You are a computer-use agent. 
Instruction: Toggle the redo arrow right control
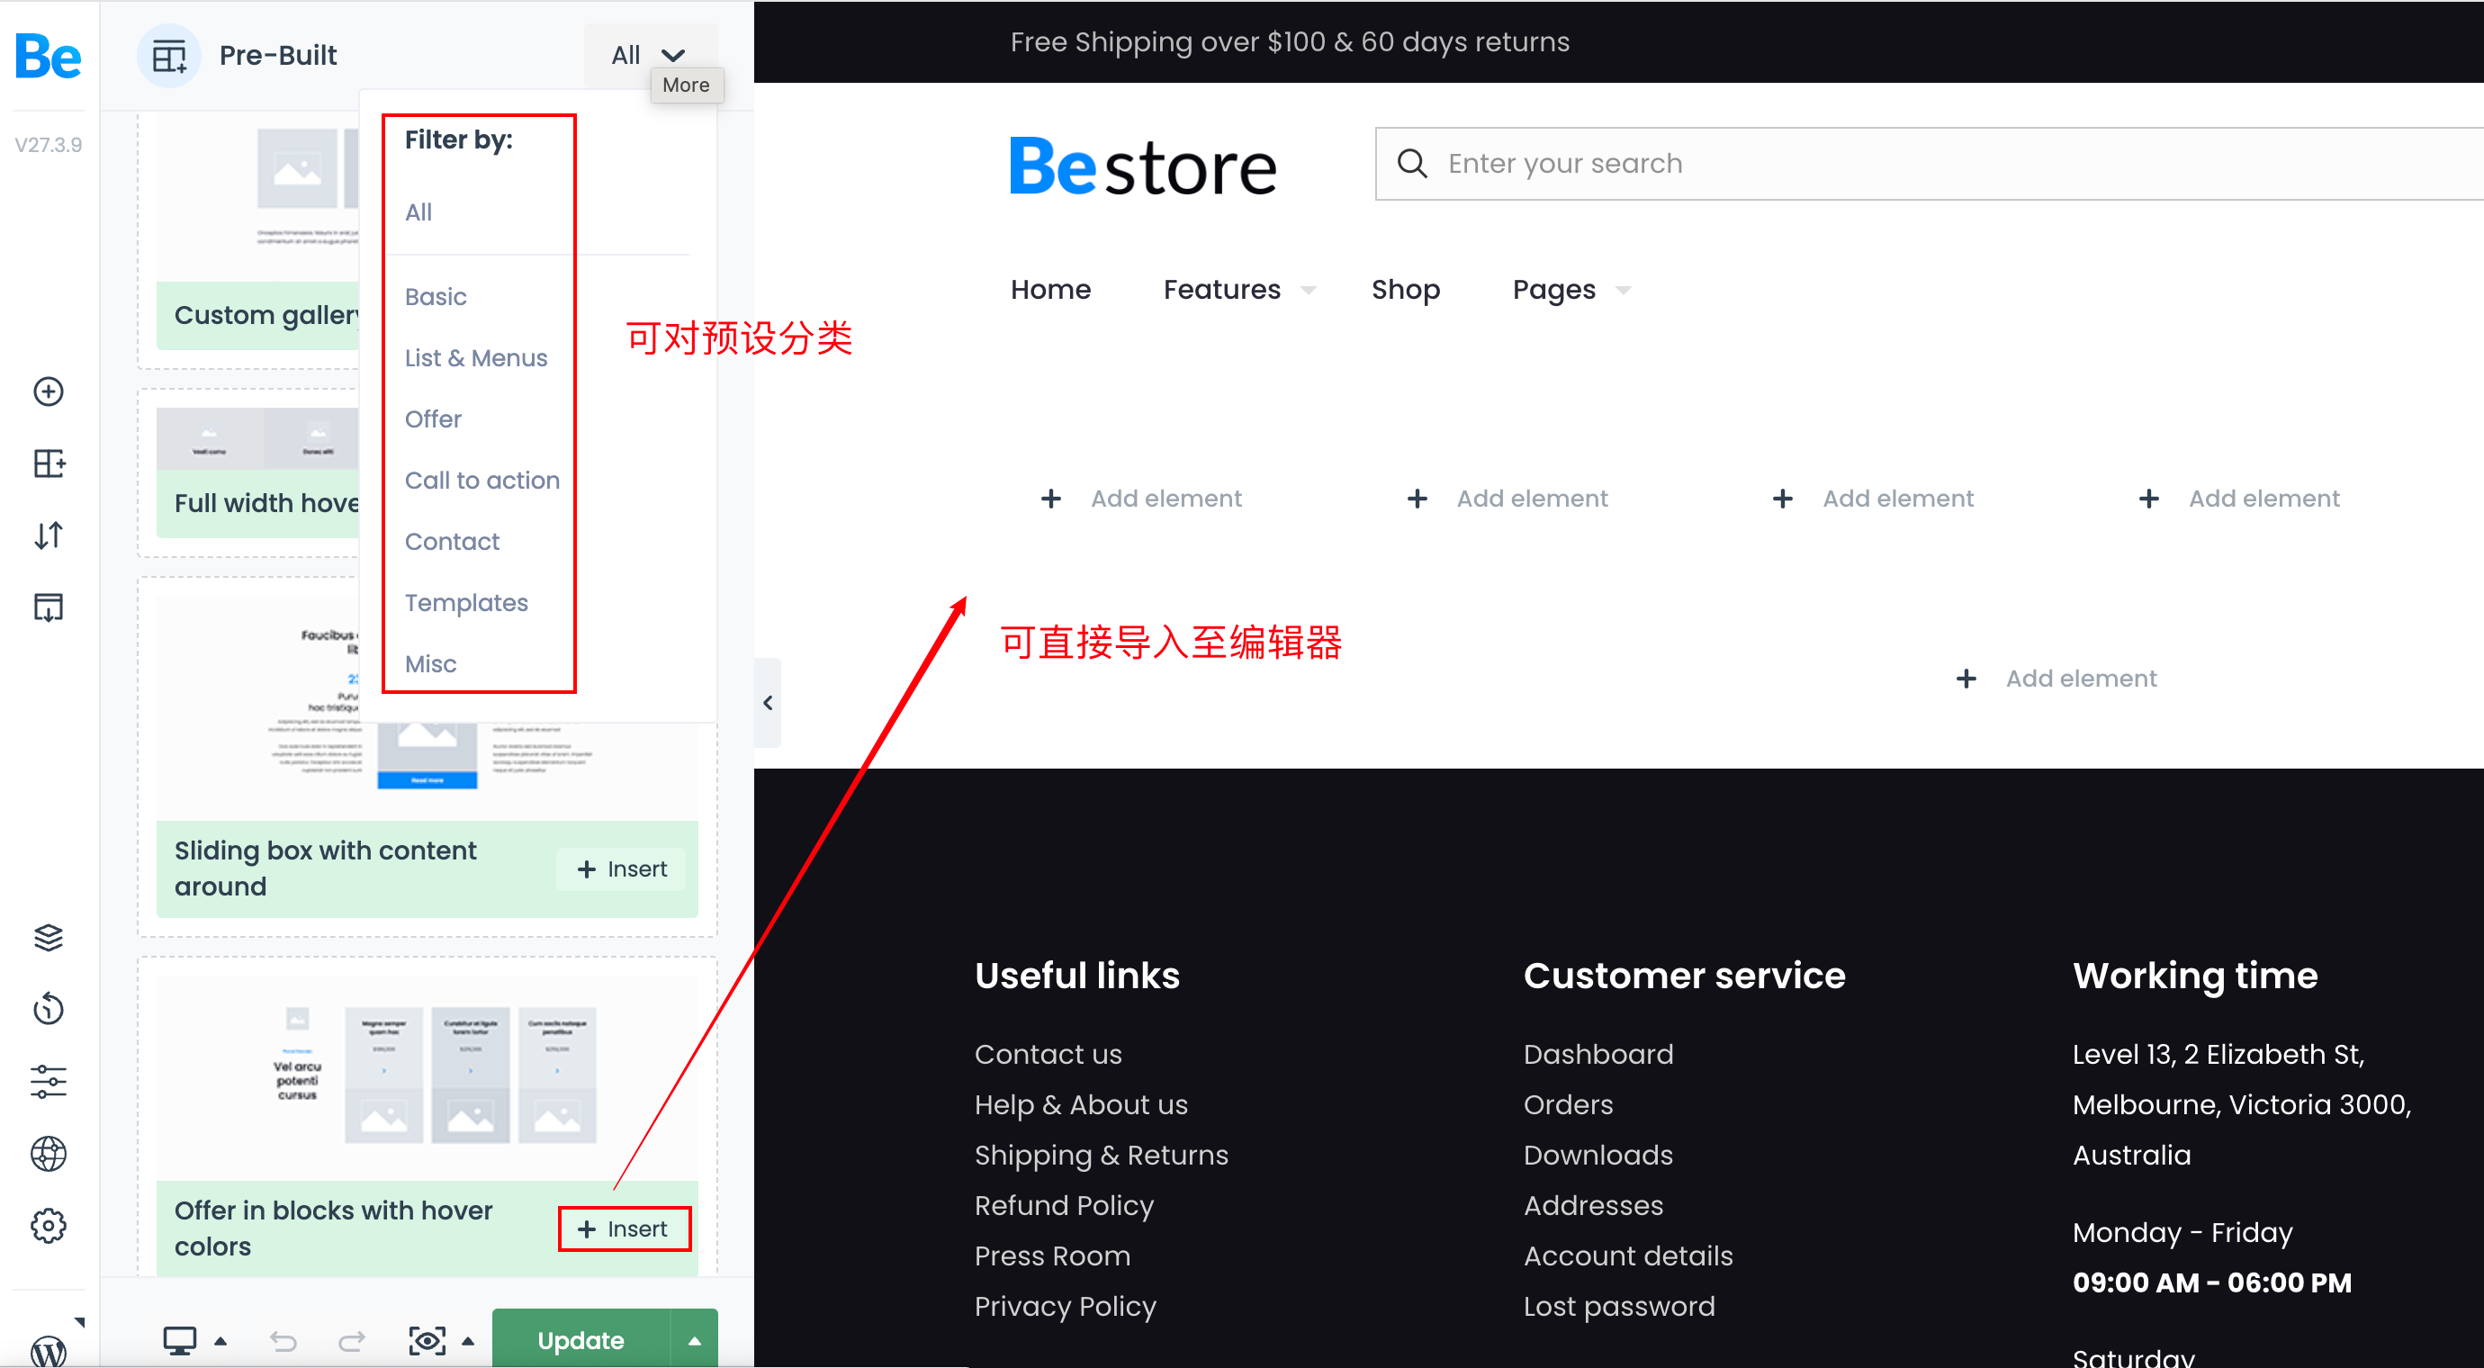(348, 1339)
